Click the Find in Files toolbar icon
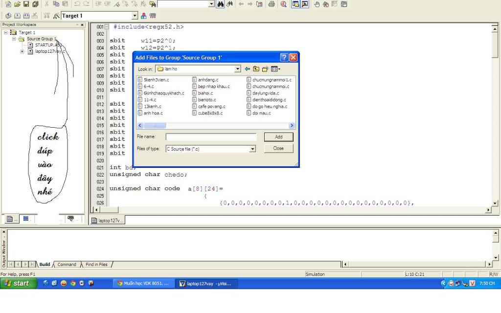 click(153, 4)
